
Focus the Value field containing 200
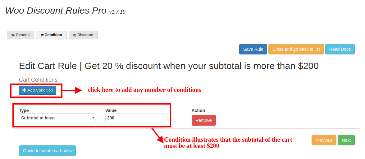pos(136,118)
